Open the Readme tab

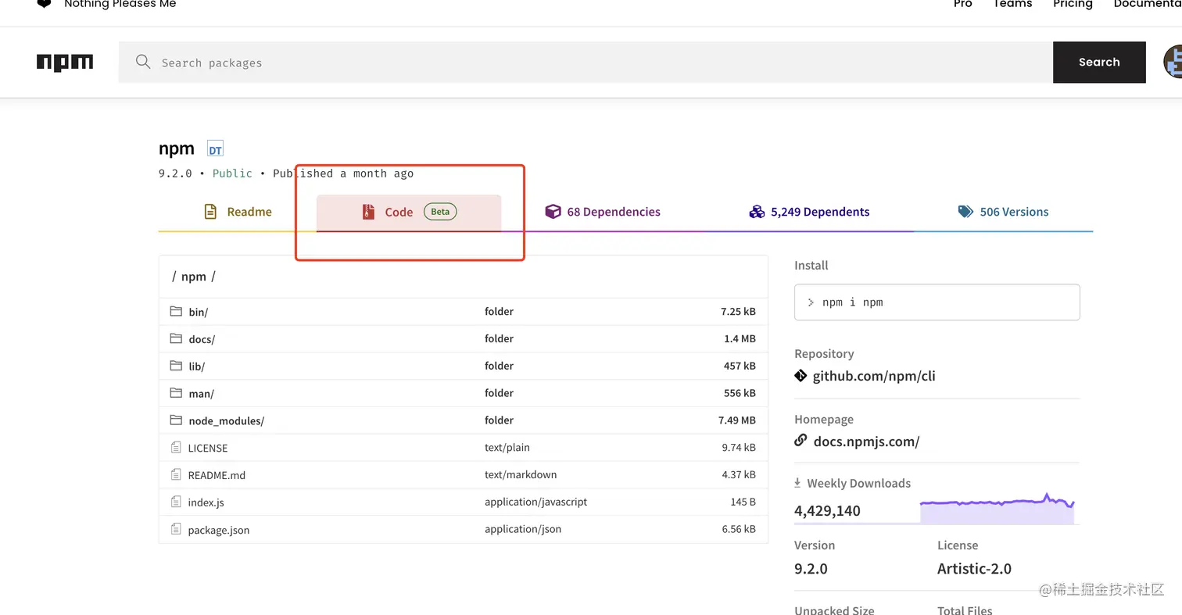click(238, 212)
